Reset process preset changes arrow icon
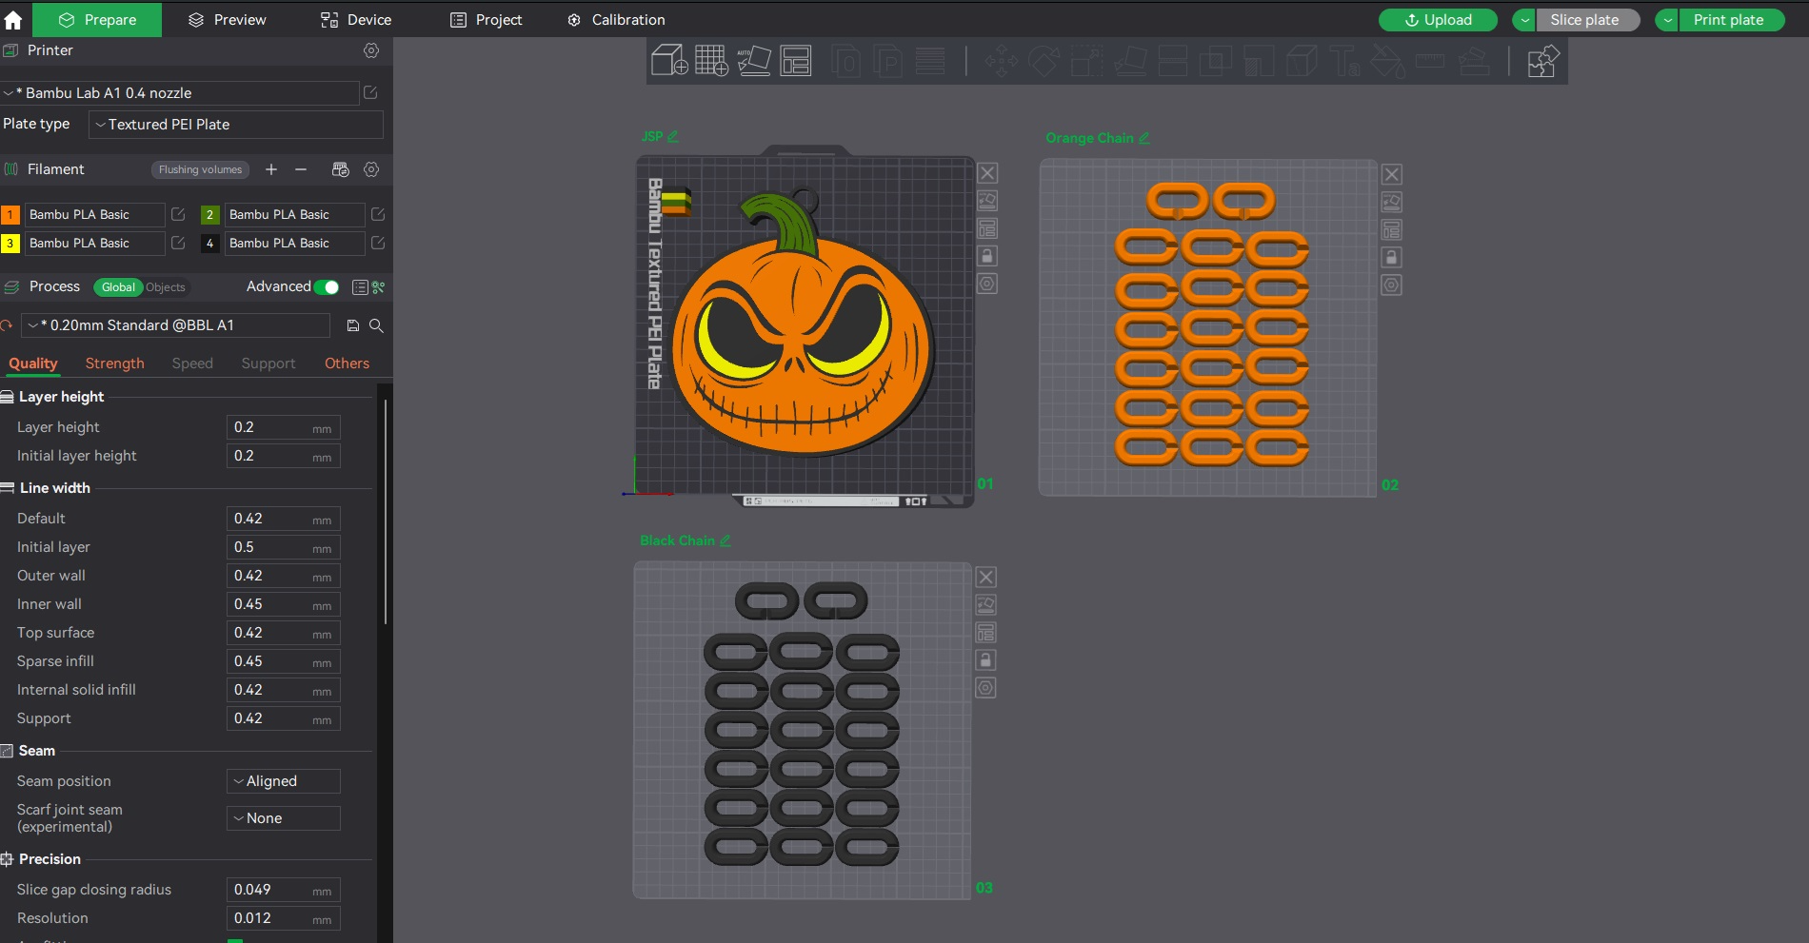Image resolution: width=1809 pixels, height=943 pixels. [x=7, y=325]
